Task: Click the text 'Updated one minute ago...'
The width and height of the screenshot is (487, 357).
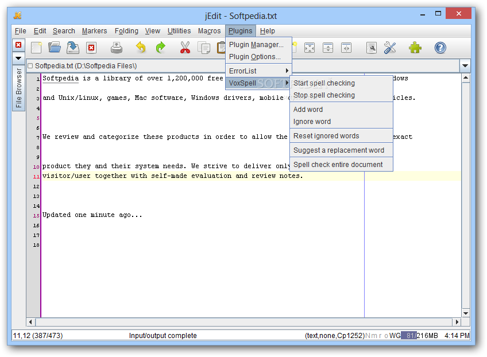Action: (x=92, y=215)
